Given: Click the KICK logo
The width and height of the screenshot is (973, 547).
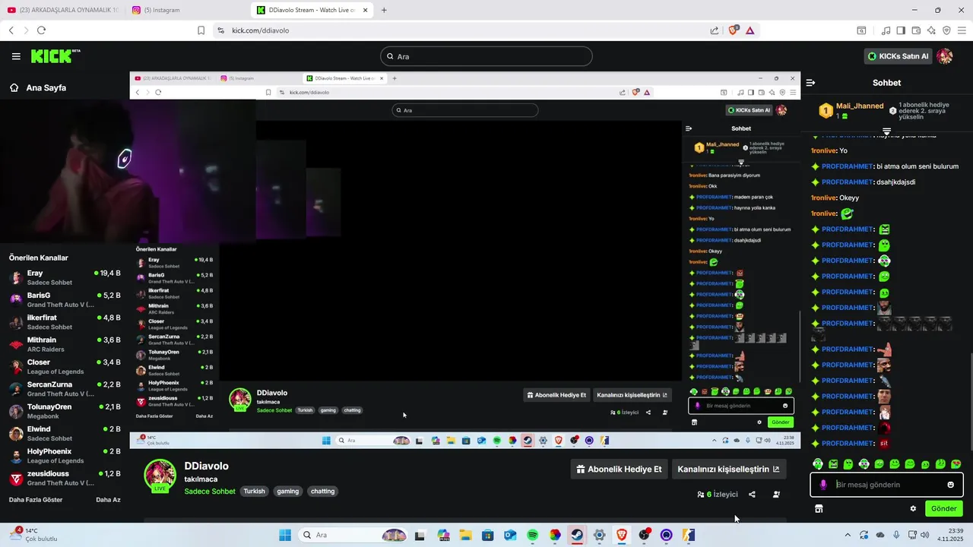Looking at the screenshot, I should (x=55, y=56).
